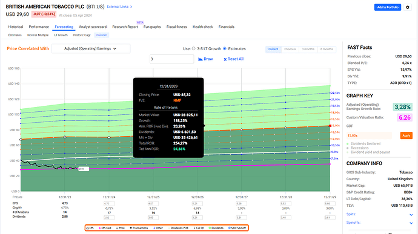Image resolution: width=418 pixels, height=234 pixels.
Task: Click Add to Portfolio button
Action: click(388, 7)
